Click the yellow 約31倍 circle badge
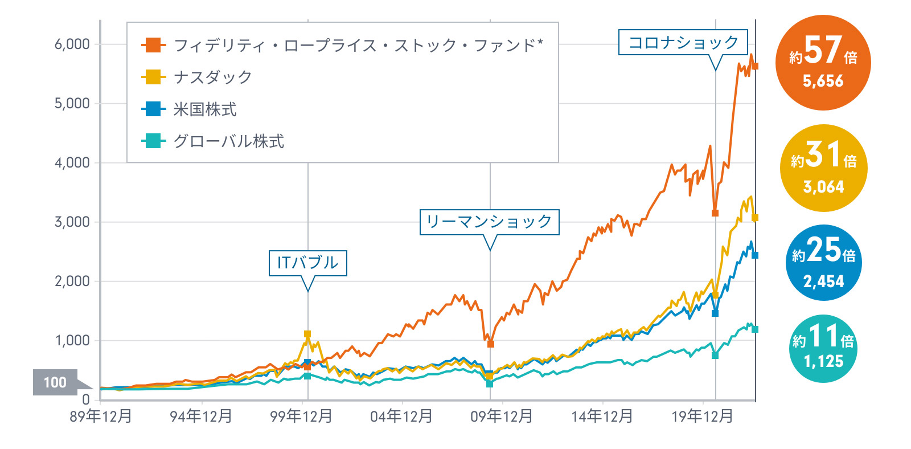911x449 pixels. 823,168
